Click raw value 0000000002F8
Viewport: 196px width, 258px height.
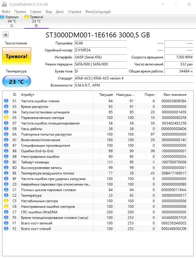click(174, 118)
